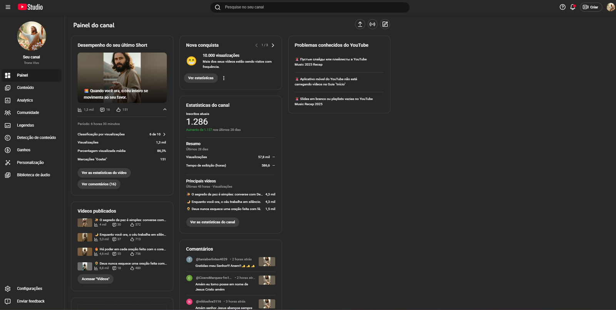
Task: Click the account avatar in header
Action: click(x=611, y=7)
